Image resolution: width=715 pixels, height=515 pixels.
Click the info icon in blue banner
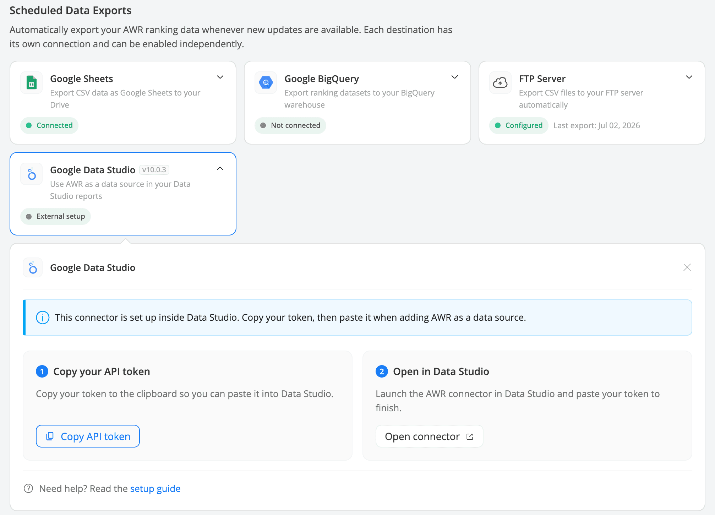click(x=43, y=318)
